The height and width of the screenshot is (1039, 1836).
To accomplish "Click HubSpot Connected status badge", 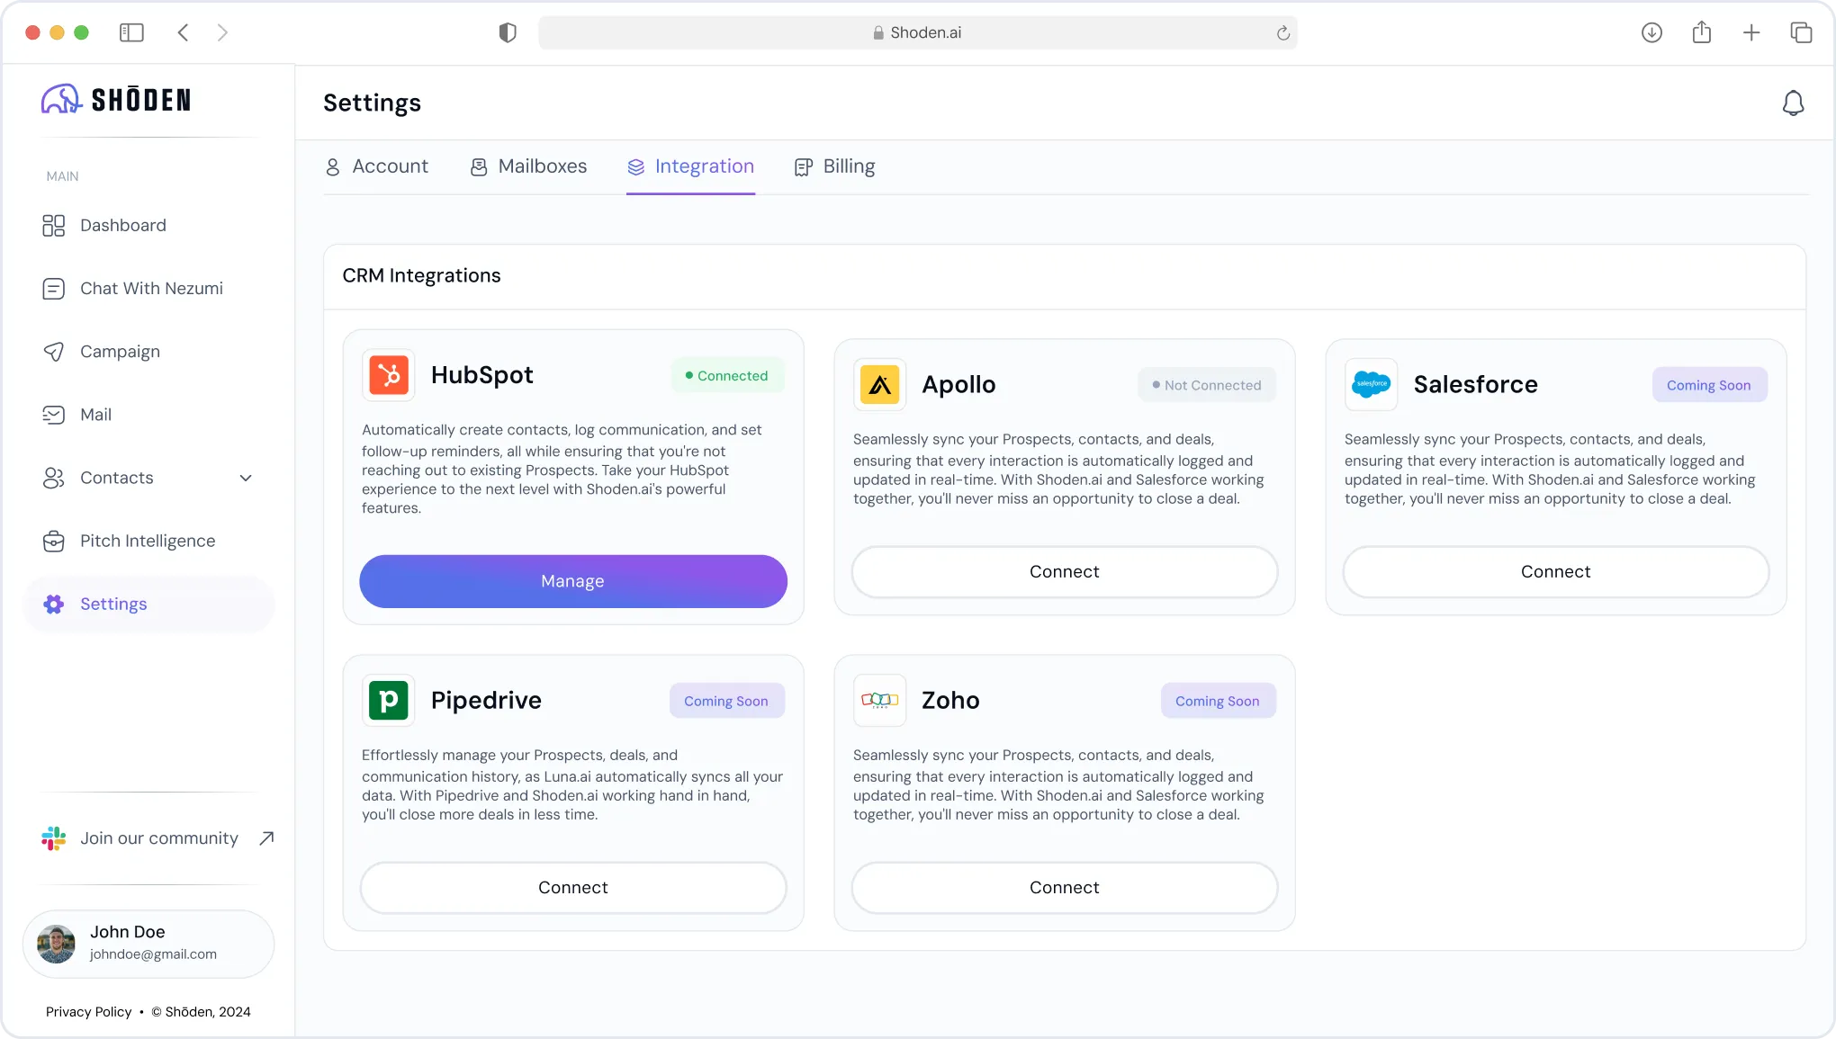I will click(727, 375).
